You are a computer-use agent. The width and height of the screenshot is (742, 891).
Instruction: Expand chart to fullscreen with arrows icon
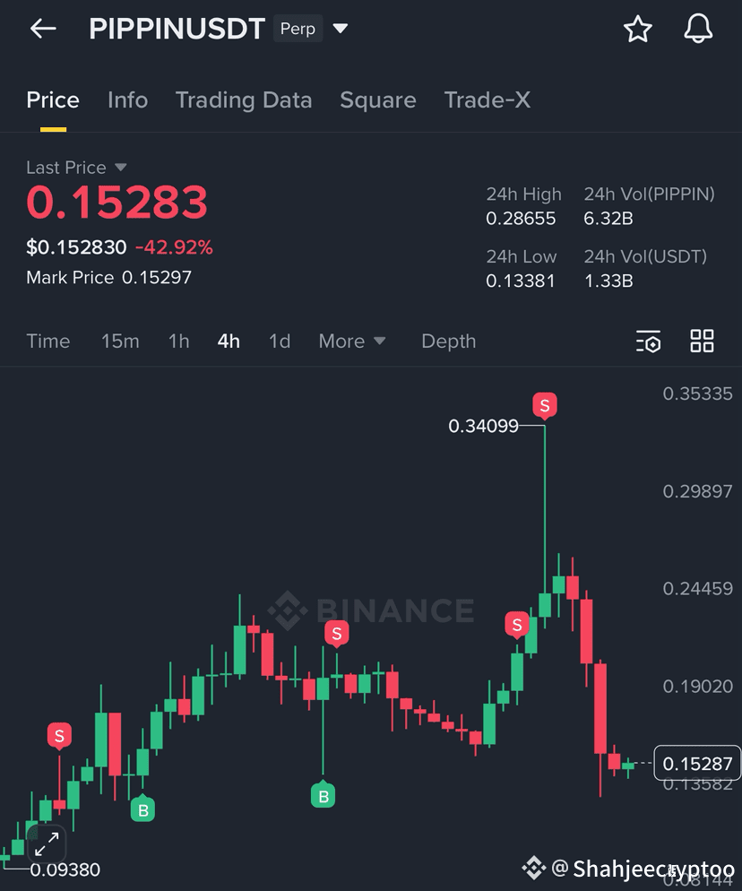pos(47,844)
